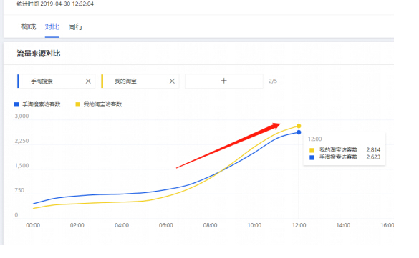
Task: Remove the 我的淘宝 source with X icon
Action: 172,81
